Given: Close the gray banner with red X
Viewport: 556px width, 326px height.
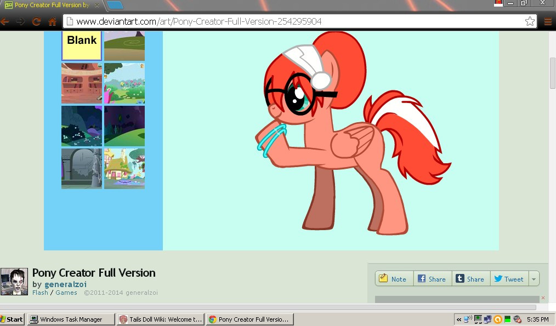Looking at the screenshot, I should point(543,298).
